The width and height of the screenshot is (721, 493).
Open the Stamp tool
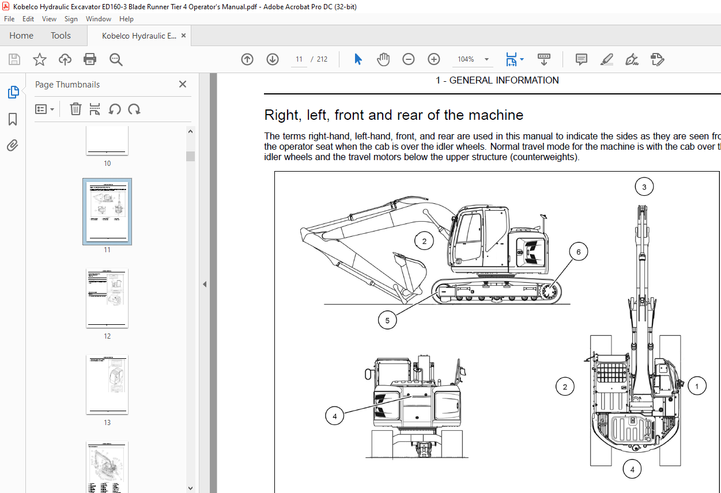point(658,59)
